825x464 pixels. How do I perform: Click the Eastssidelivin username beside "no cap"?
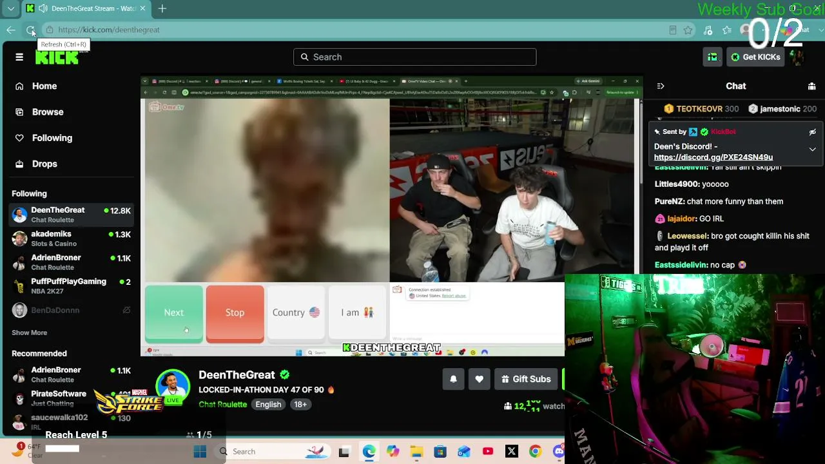(681, 265)
